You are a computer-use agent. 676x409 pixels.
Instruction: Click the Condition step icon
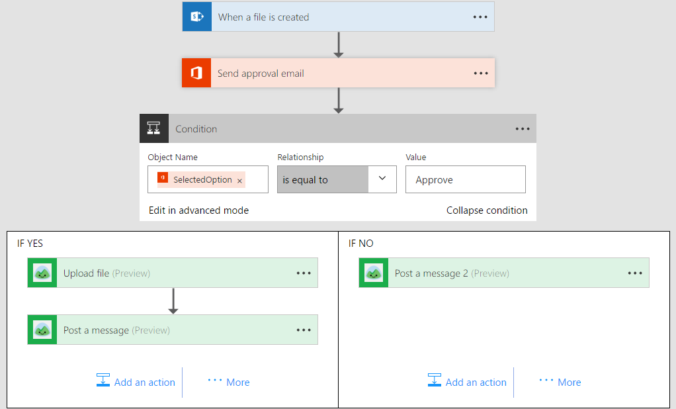click(153, 129)
